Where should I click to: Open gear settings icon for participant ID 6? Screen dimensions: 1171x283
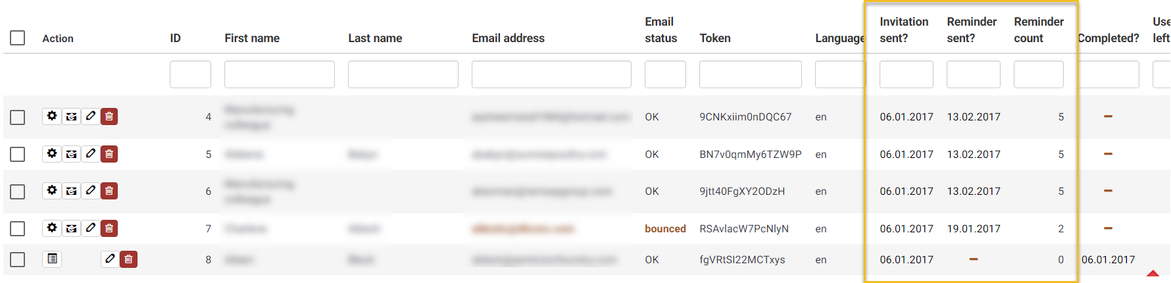pyautogui.click(x=52, y=191)
